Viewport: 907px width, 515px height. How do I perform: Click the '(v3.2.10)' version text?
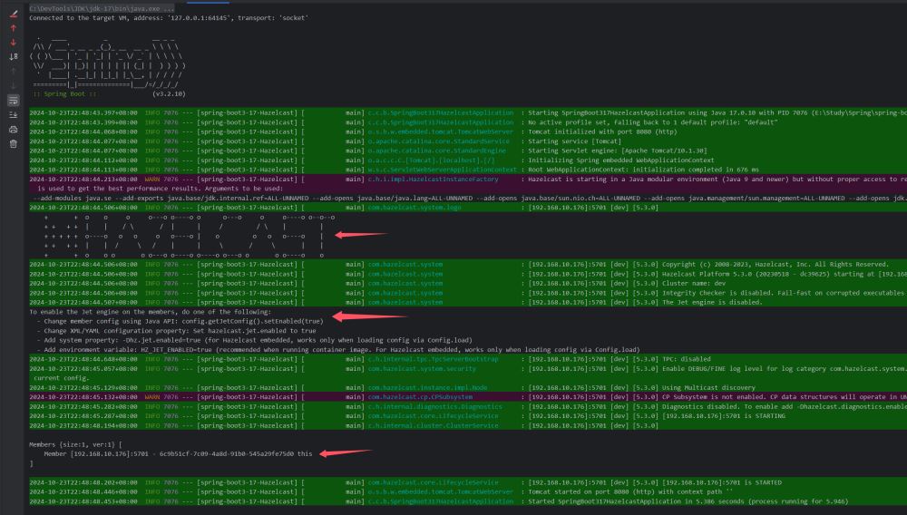coord(169,93)
